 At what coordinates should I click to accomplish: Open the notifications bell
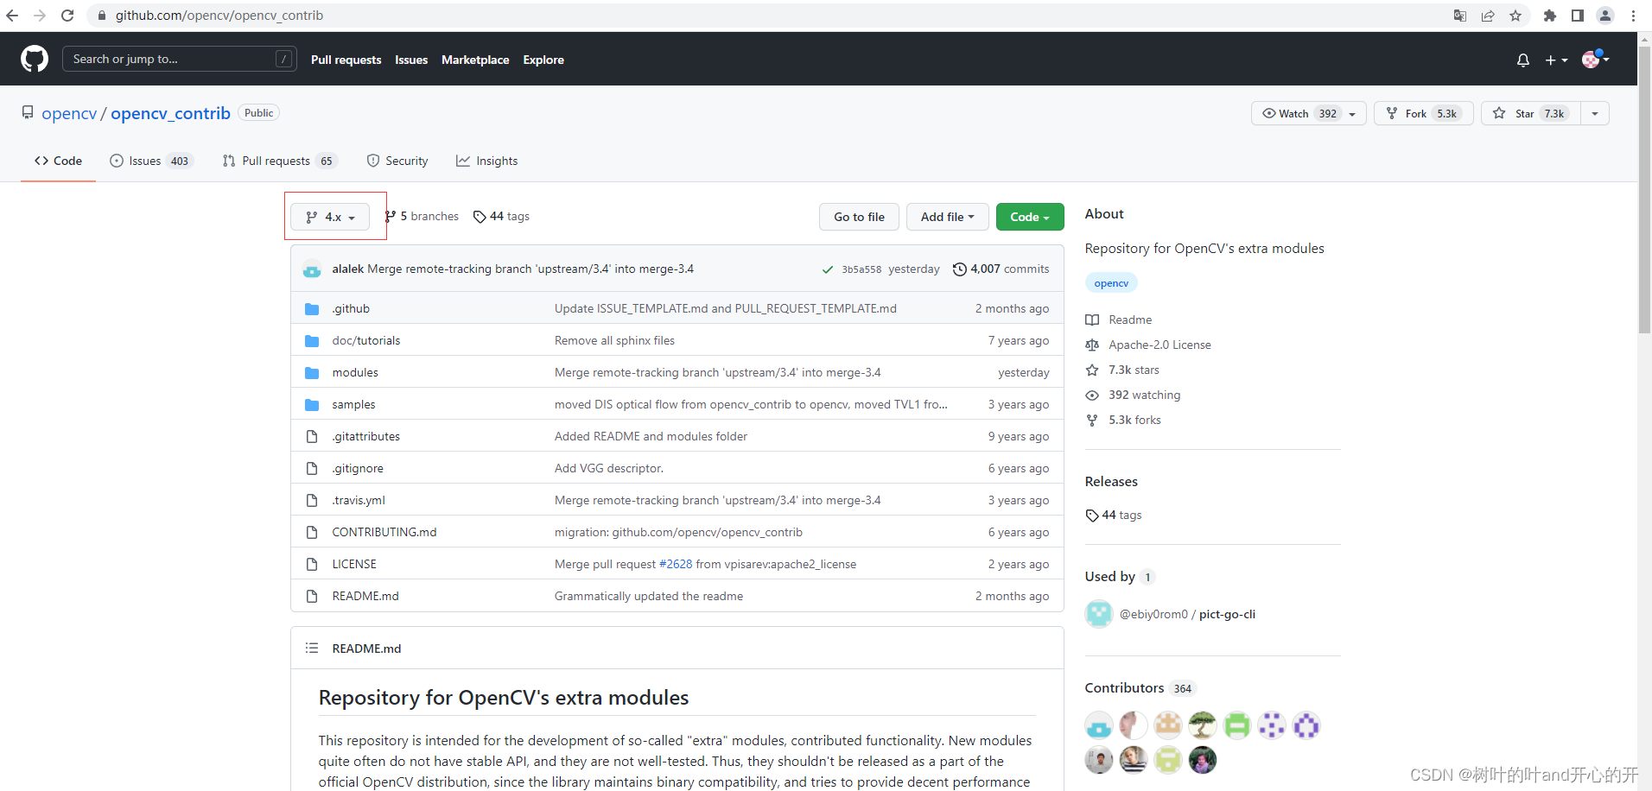(1523, 60)
